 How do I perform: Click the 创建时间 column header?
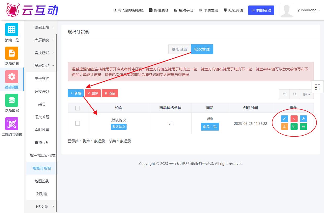coord(251,108)
